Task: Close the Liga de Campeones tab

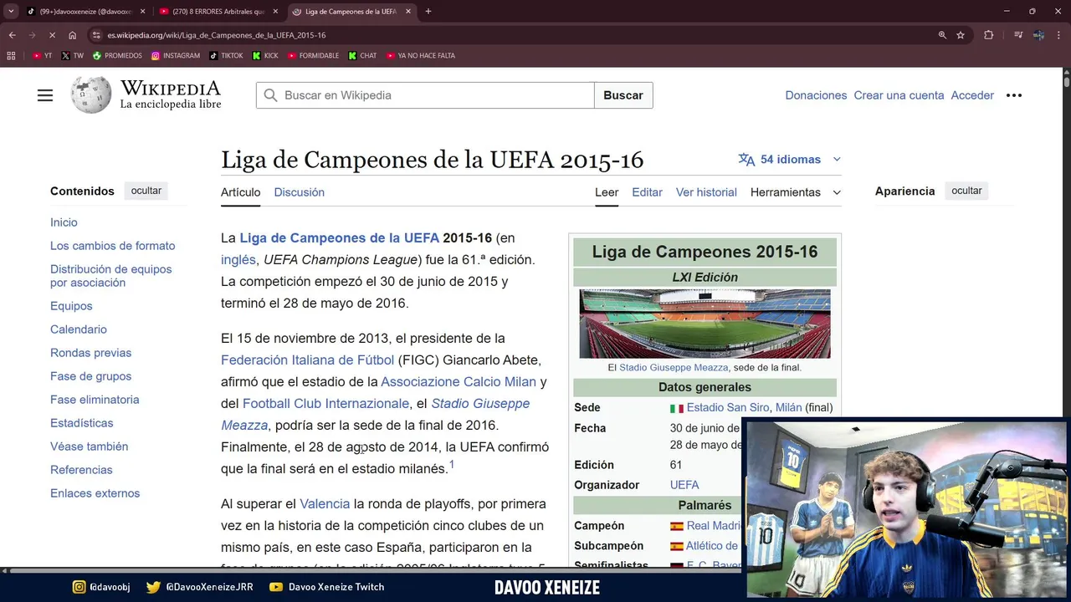Action: pyautogui.click(x=409, y=12)
